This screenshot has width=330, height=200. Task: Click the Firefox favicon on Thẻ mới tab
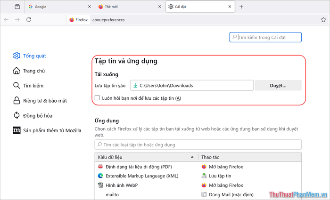[100, 7]
